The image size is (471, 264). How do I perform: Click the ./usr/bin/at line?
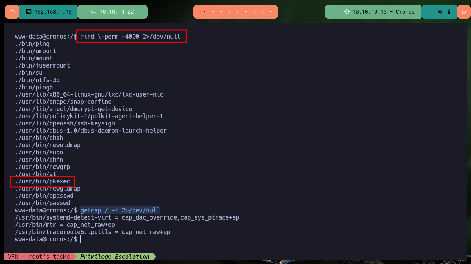pos(36,174)
